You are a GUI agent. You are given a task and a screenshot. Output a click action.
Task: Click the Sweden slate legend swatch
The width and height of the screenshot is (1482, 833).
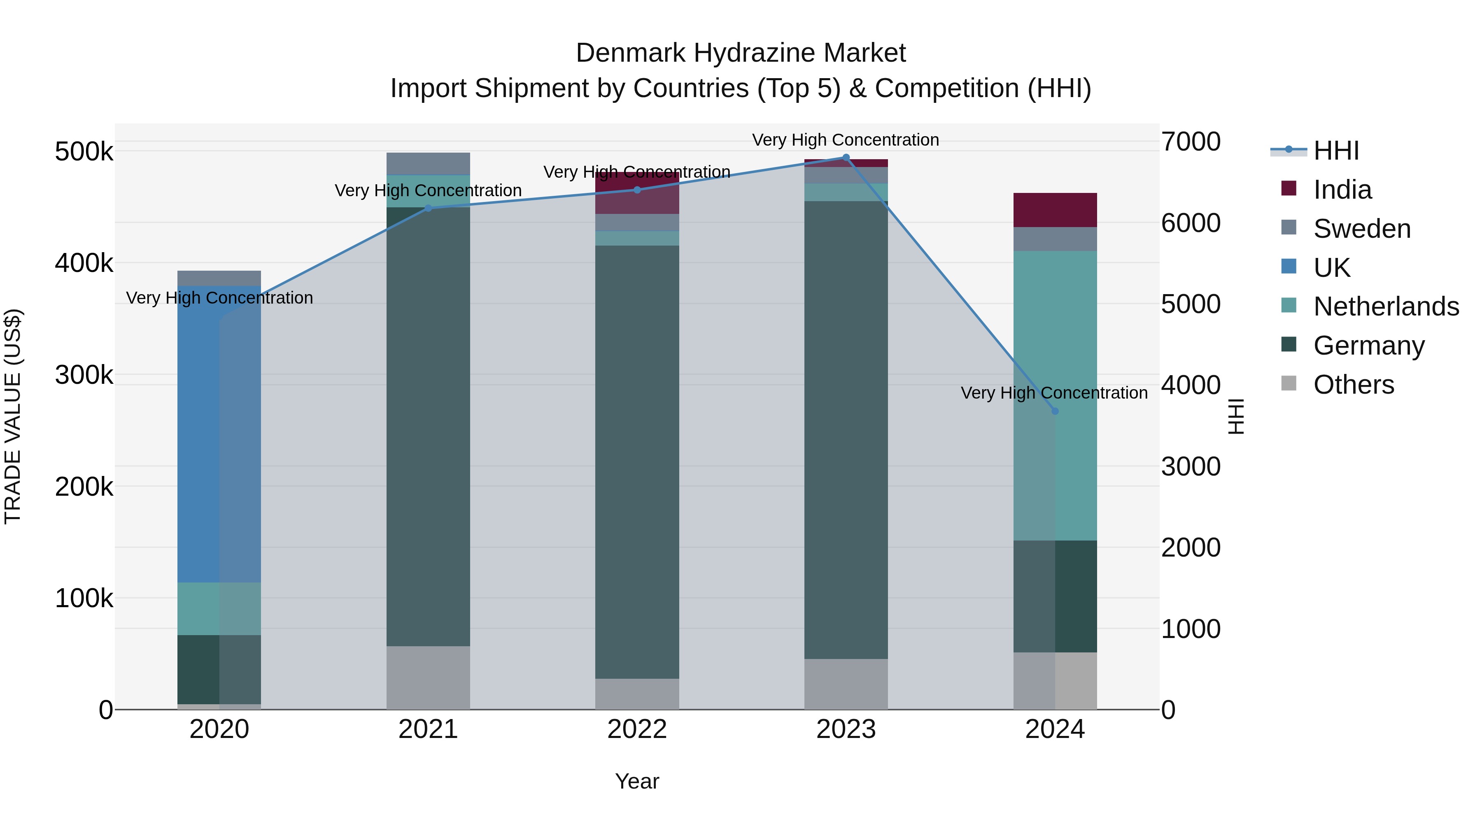(x=1289, y=227)
